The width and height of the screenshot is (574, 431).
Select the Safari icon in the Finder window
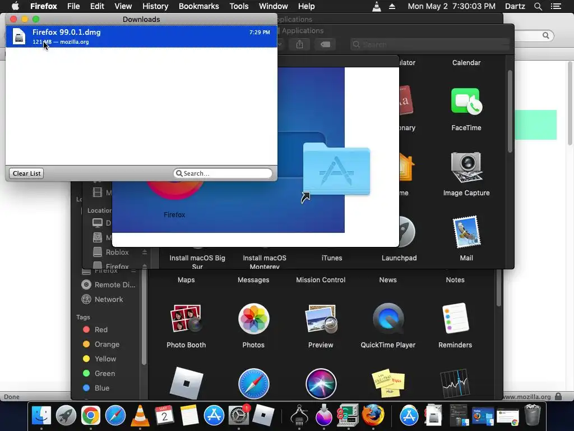click(253, 384)
